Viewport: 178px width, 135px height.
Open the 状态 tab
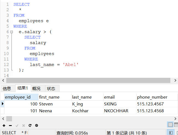coord(51,88)
